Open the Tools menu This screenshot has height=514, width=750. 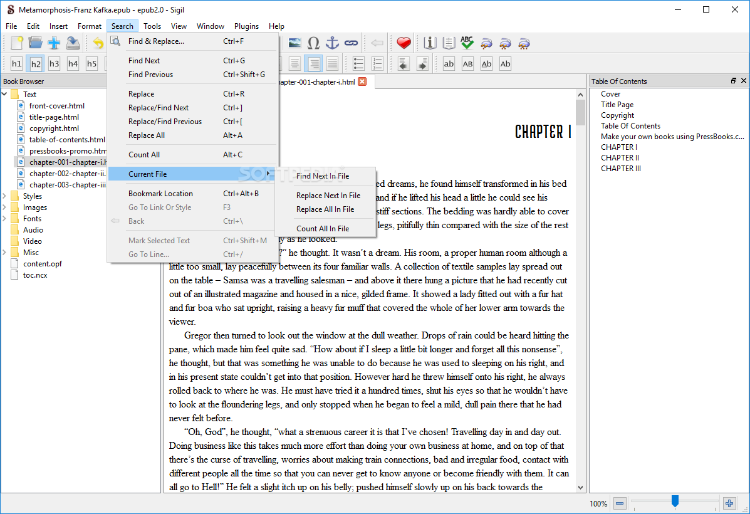pos(152,26)
